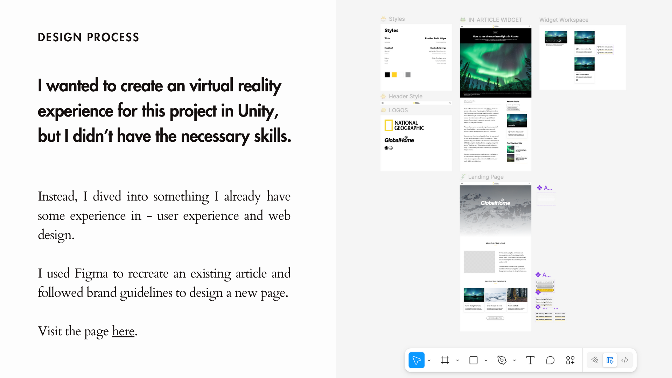The width and height of the screenshot is (672, 378).
Task: Click the Widget Workspace frame label
Action: [563, 20]
